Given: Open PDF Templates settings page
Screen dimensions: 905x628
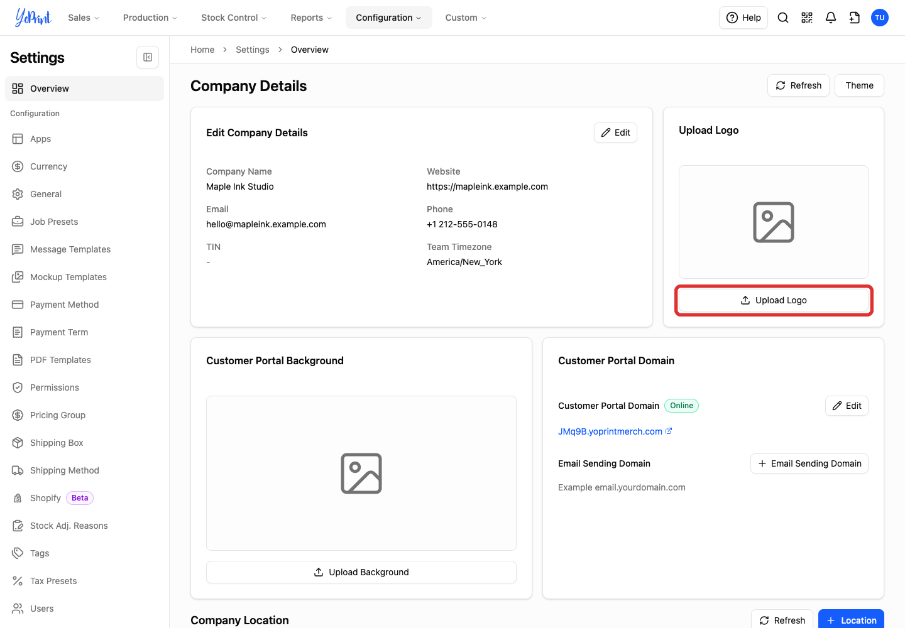Looking at the screenshot, I should coord(84,360).
